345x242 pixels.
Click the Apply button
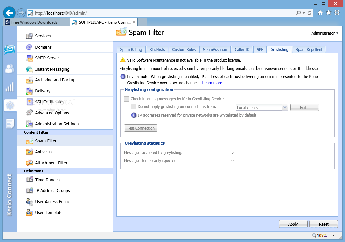[293, 224]
